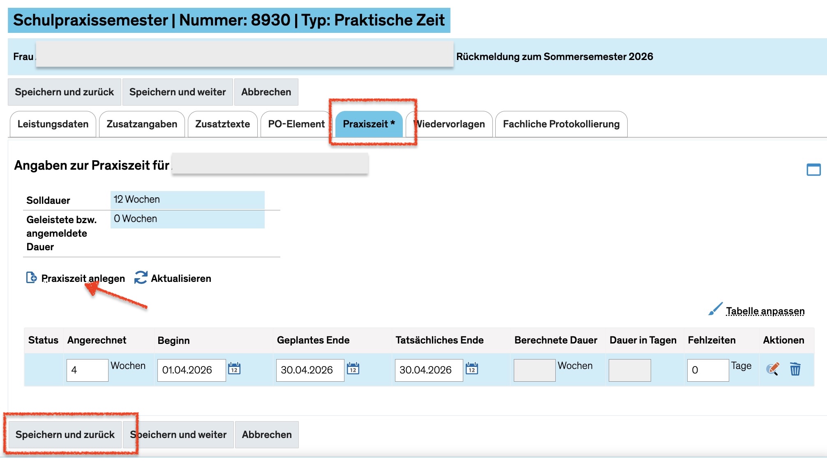Open calendar picker for Tatsächliches Ende

click(472, 369)
